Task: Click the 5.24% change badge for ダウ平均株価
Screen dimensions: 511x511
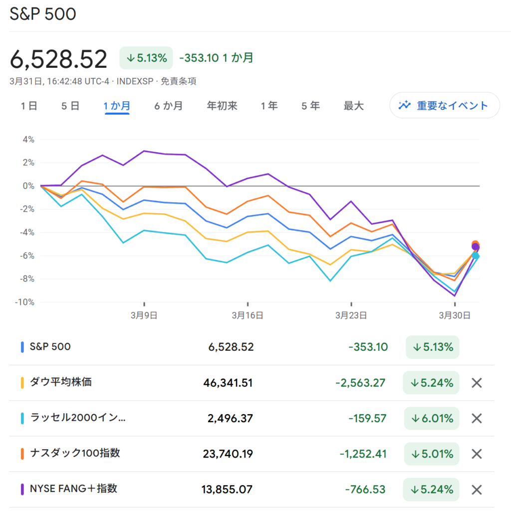Action: (x=431, y=383)
